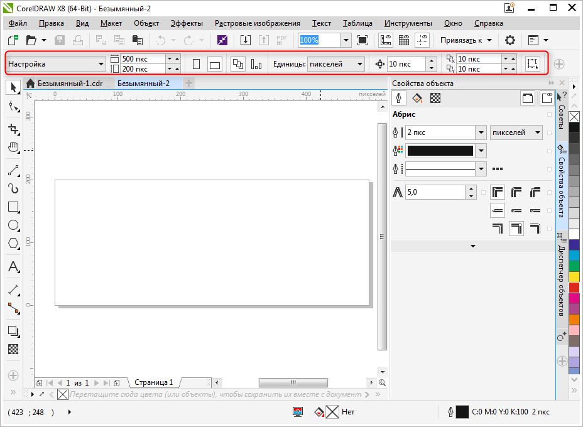Pick the red swatch in color palette
The width and height of the screenshot is (583, 427).
pyautogui.click(x=574, y=288)
